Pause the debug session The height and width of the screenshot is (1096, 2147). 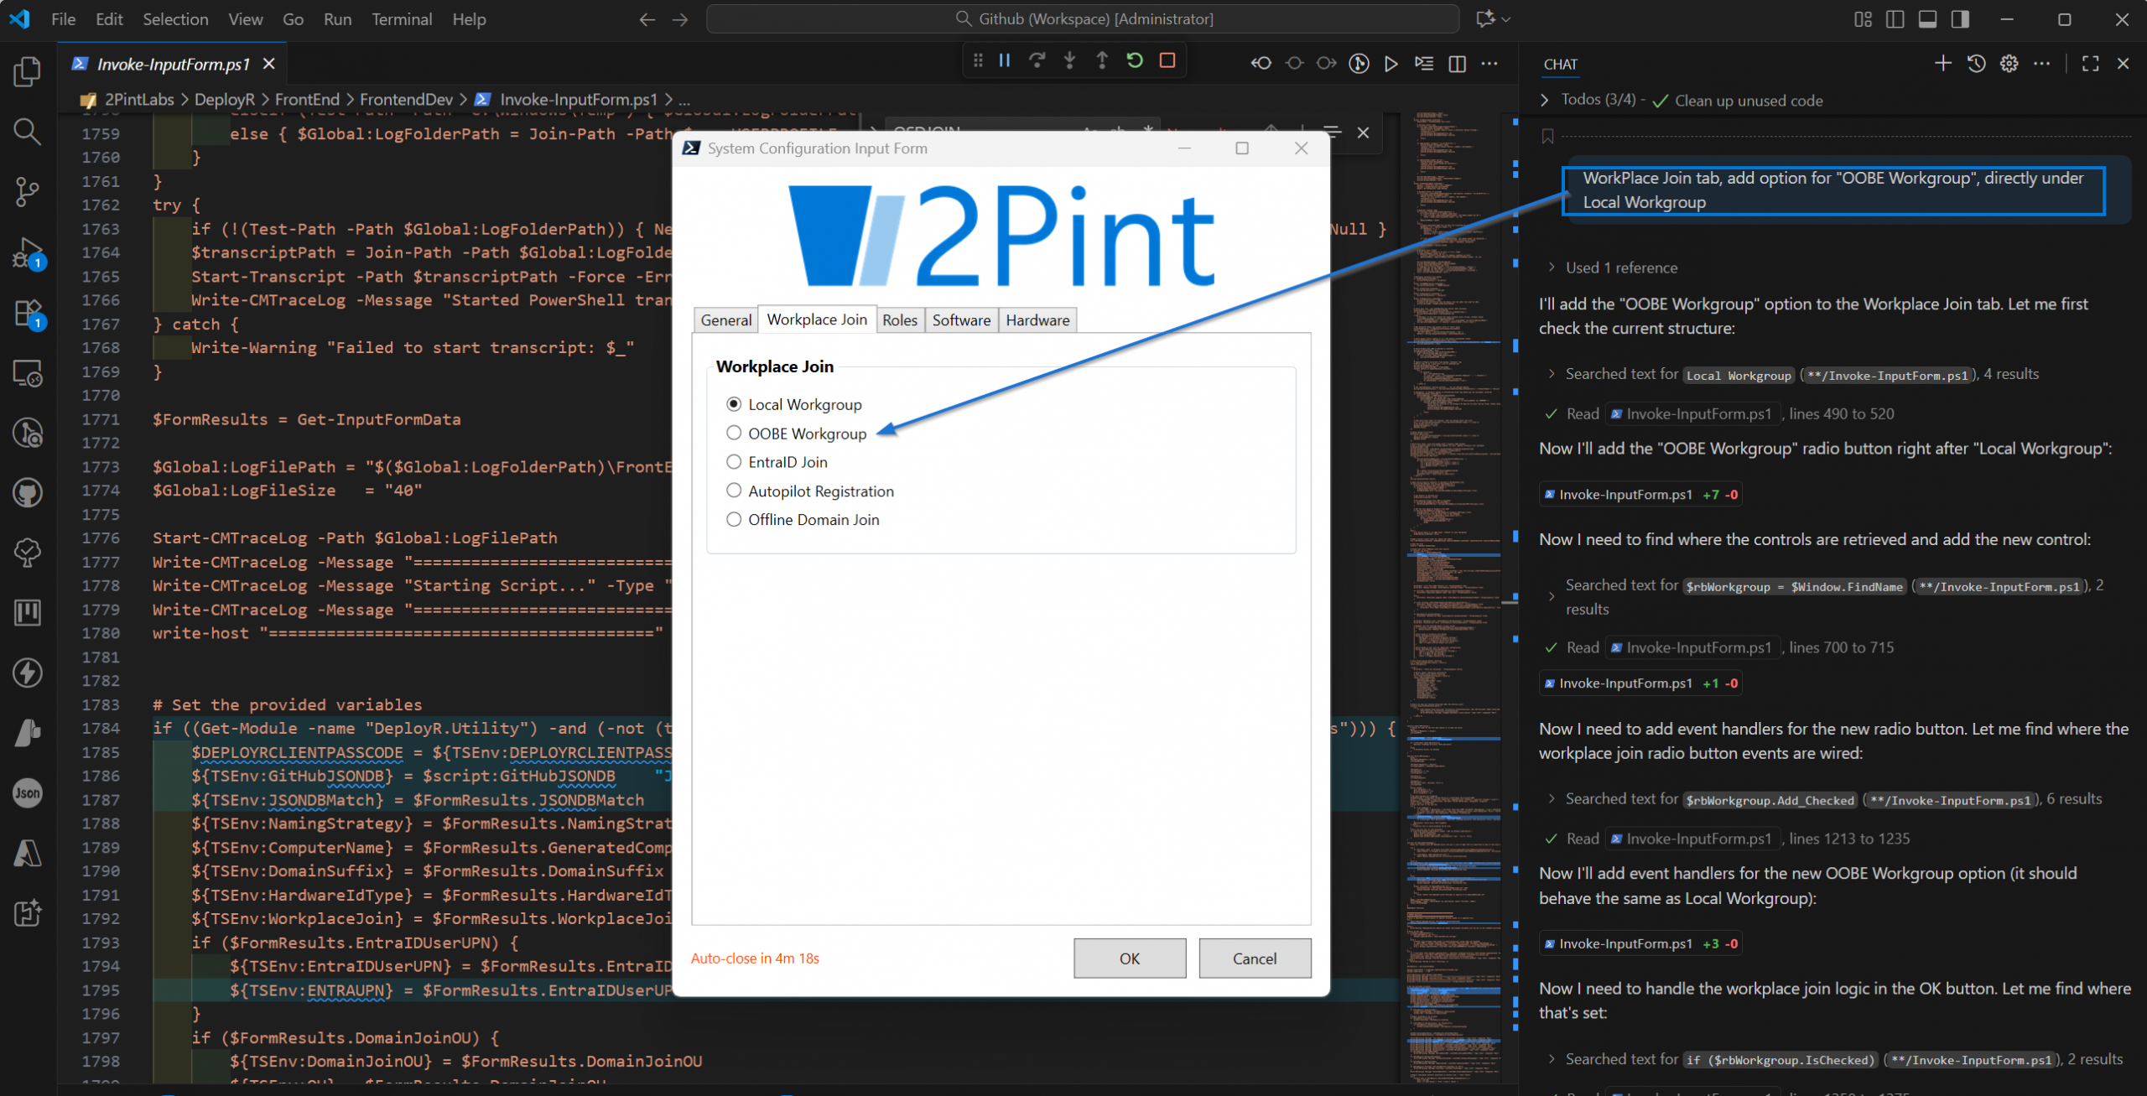[1004, 60]
